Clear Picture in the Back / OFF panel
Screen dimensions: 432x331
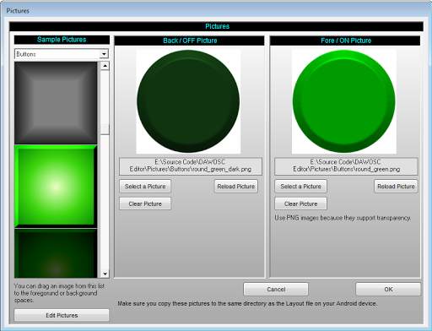coord(145,203)
